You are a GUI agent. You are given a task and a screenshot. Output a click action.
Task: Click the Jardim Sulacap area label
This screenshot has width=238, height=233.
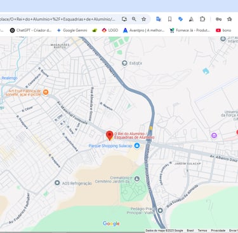pos(187,164)
